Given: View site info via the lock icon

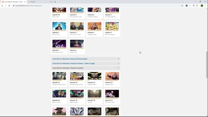Looking at the screenshot, I should coord(14,6).
